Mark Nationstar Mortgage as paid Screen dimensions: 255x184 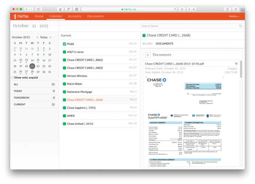pos(64,92)
